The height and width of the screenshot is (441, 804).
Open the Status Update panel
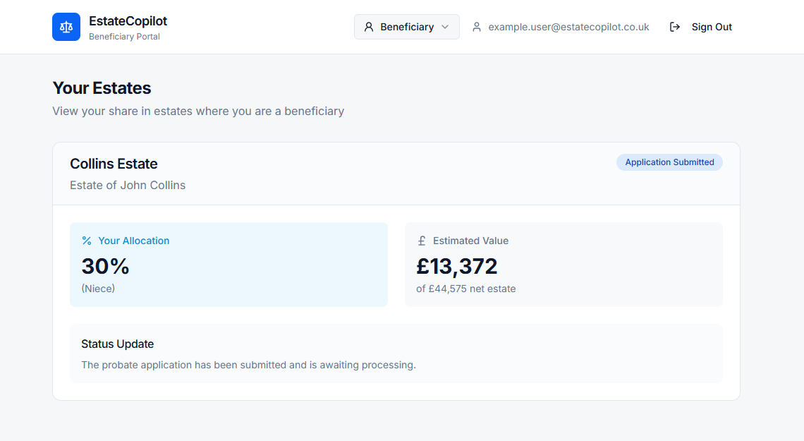[x=396, y=353]
